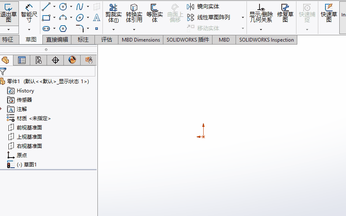346x216 pixels.
Task: Open the ConfigurationManager panel tab
Action: [x=38, y=60]
